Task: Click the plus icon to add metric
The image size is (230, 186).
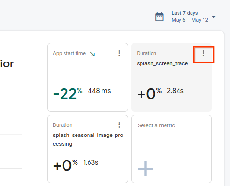Action: pos(145,169)
